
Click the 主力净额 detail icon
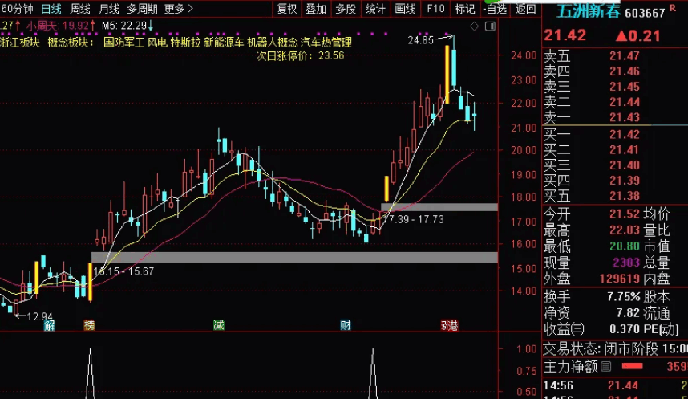(606, 366)
